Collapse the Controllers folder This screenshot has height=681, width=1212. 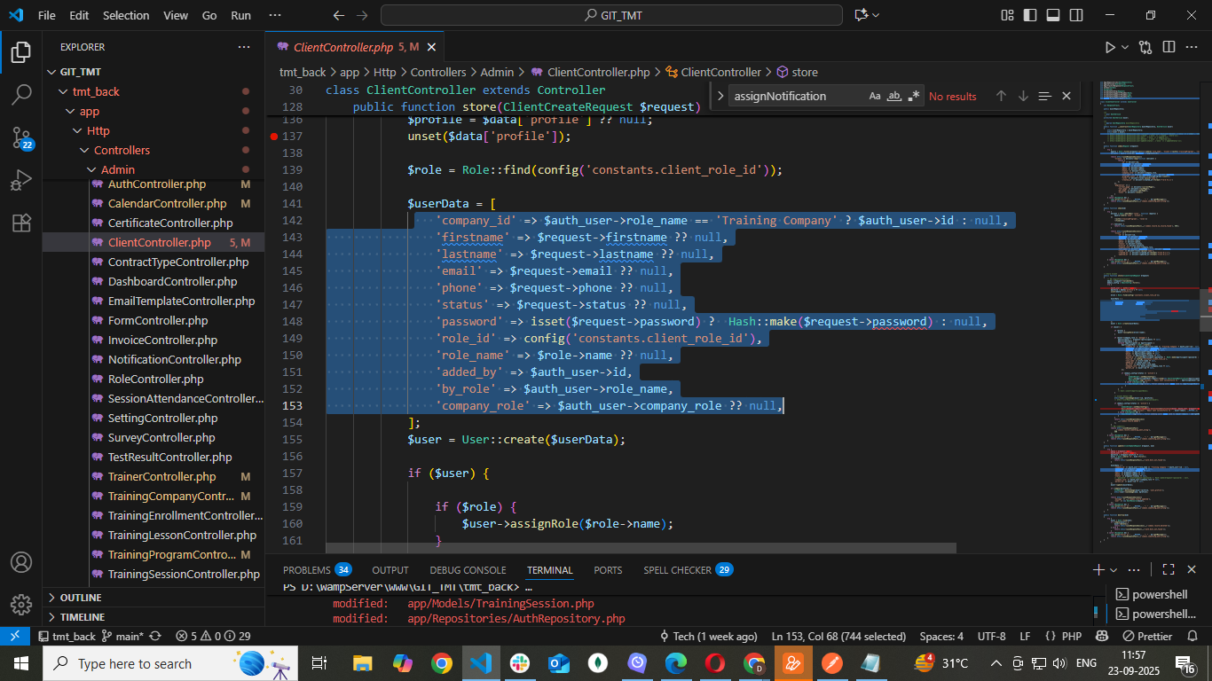pos(122,150)
